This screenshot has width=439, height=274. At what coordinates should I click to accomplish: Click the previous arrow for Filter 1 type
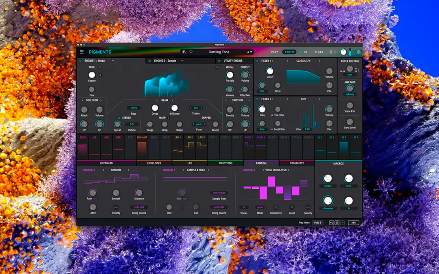coord(287,61)
